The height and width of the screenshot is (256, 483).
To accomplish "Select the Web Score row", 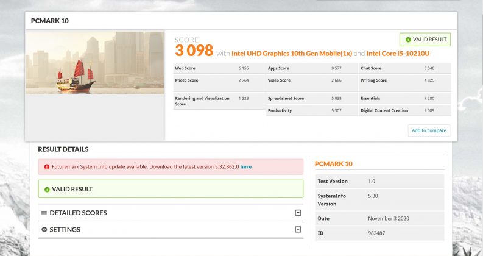I will coord(218,68).
